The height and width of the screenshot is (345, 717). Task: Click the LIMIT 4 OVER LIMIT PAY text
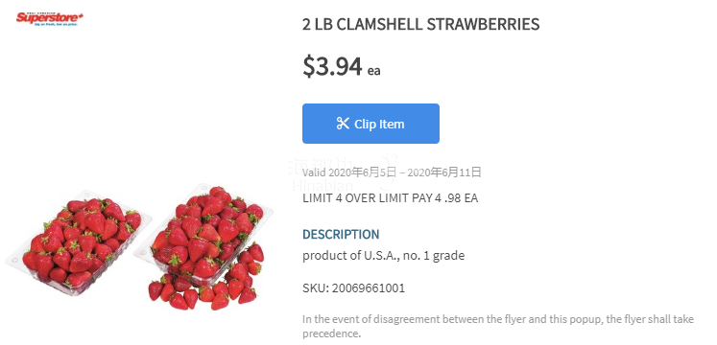click(390, 198)
